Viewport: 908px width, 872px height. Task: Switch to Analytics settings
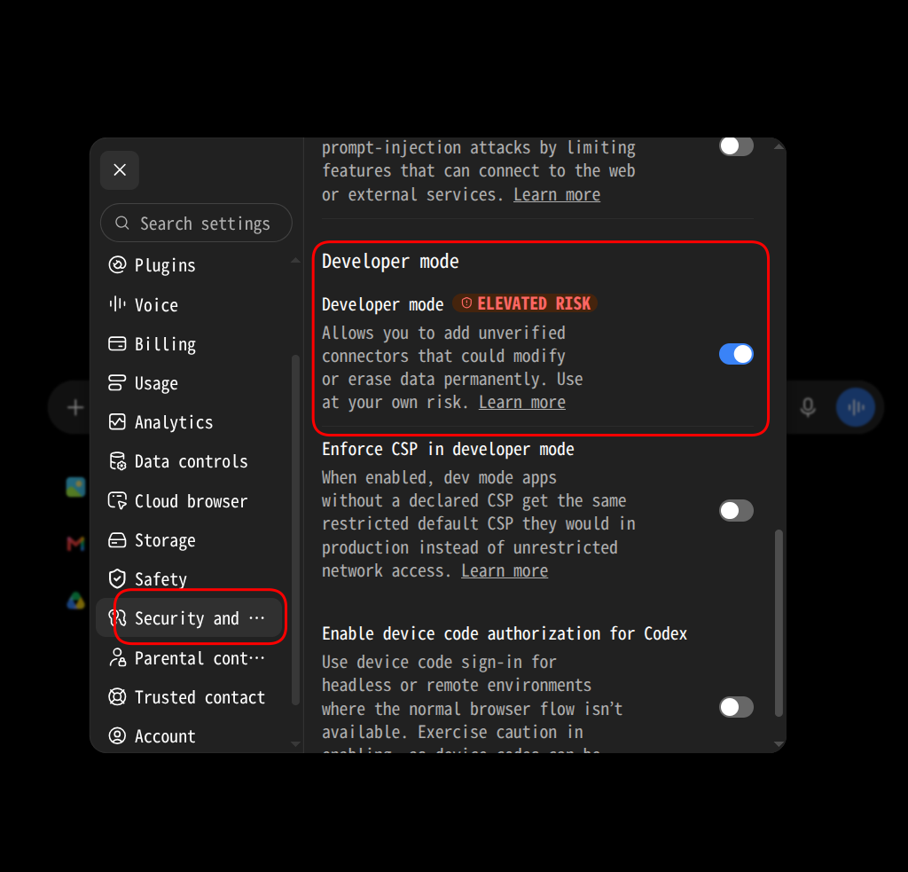(x=173, y=423)
